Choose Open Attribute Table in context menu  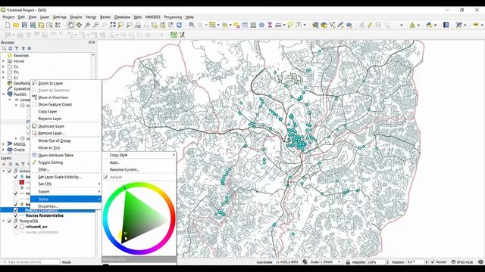[66, 155]
